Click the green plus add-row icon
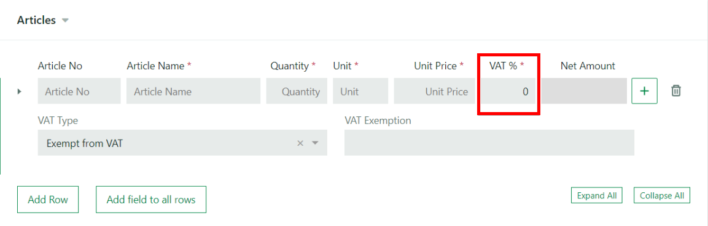 pyautogui.click(x=644, y=91)
